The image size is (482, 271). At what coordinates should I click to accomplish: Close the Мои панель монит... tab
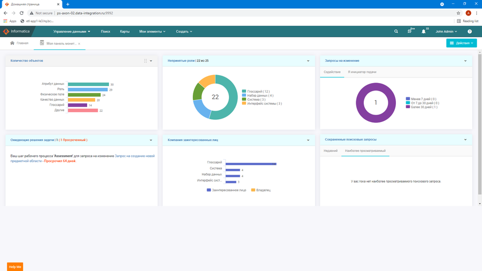tap(79, 44)
